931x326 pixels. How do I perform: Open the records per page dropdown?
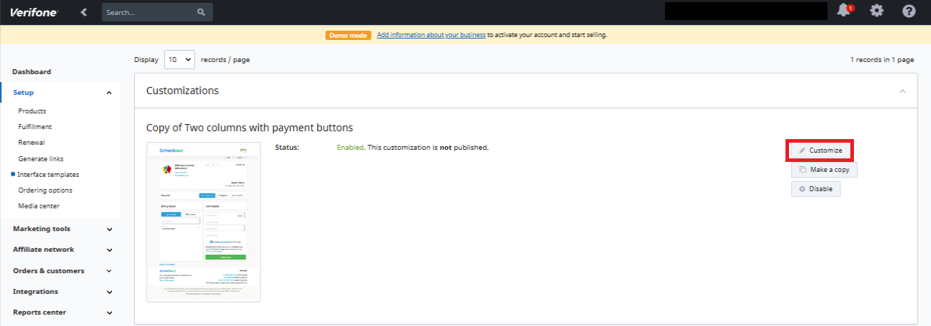click(x=179, y=60)
